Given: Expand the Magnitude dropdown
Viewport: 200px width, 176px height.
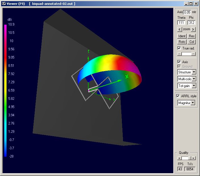Looking at the screenshot, I should [193, 103].
